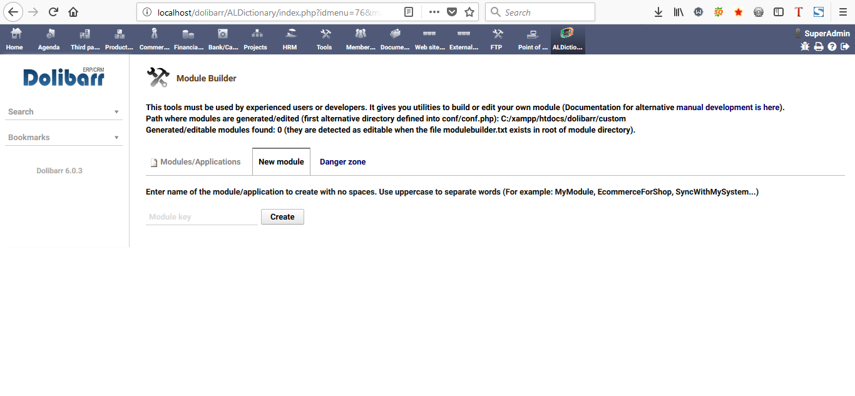Open page actions three-dot menu
855x396 pixels.
coord(434,12)
